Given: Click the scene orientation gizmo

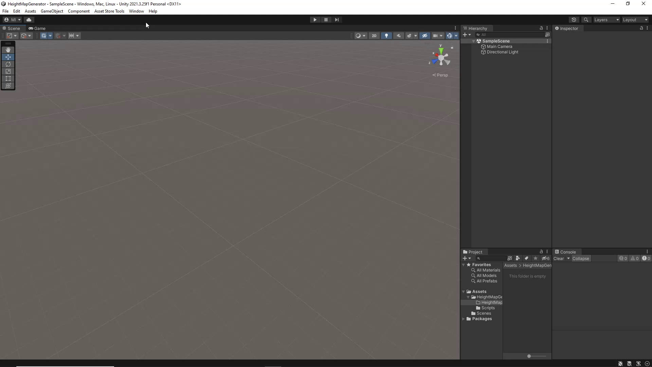Looking at the screenshot, I should coord(441,58).
